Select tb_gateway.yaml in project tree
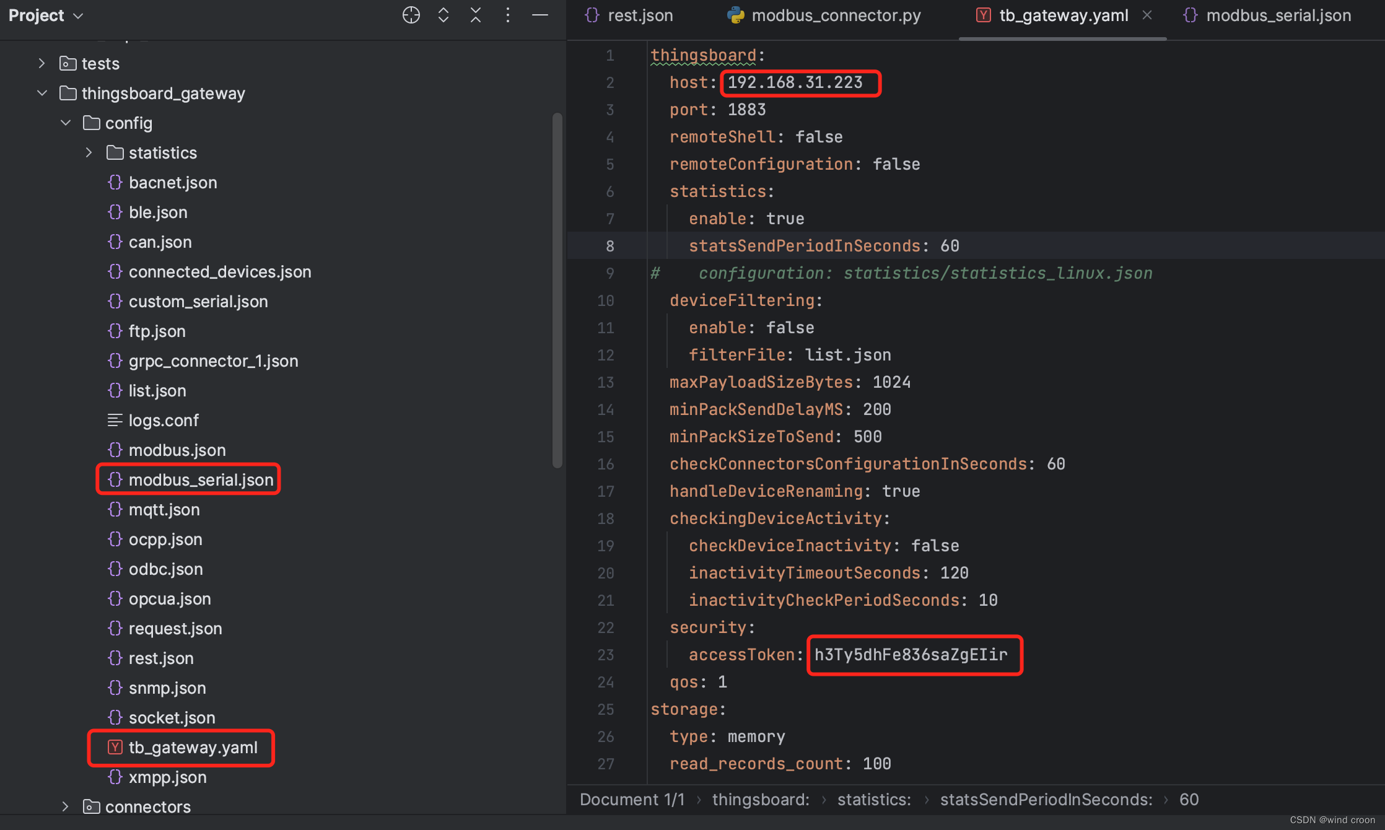This screenshot has width=1385, height=830. (193, 747)
